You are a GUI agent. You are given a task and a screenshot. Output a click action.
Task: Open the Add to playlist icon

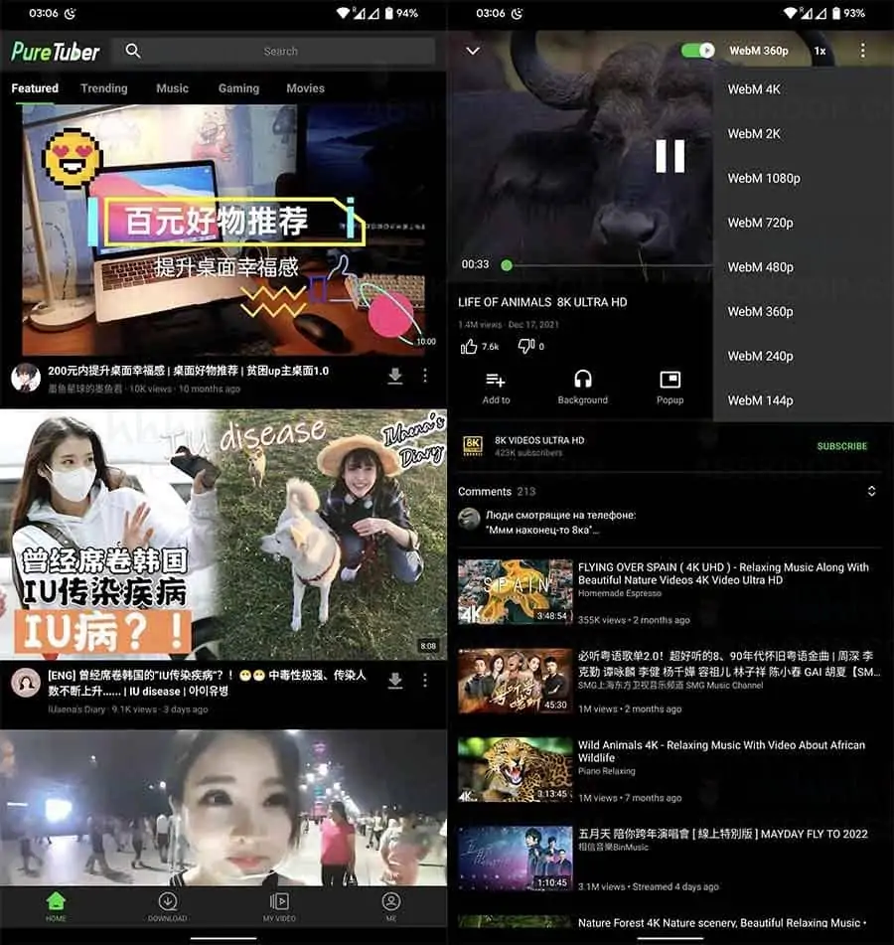pos(495,381)
